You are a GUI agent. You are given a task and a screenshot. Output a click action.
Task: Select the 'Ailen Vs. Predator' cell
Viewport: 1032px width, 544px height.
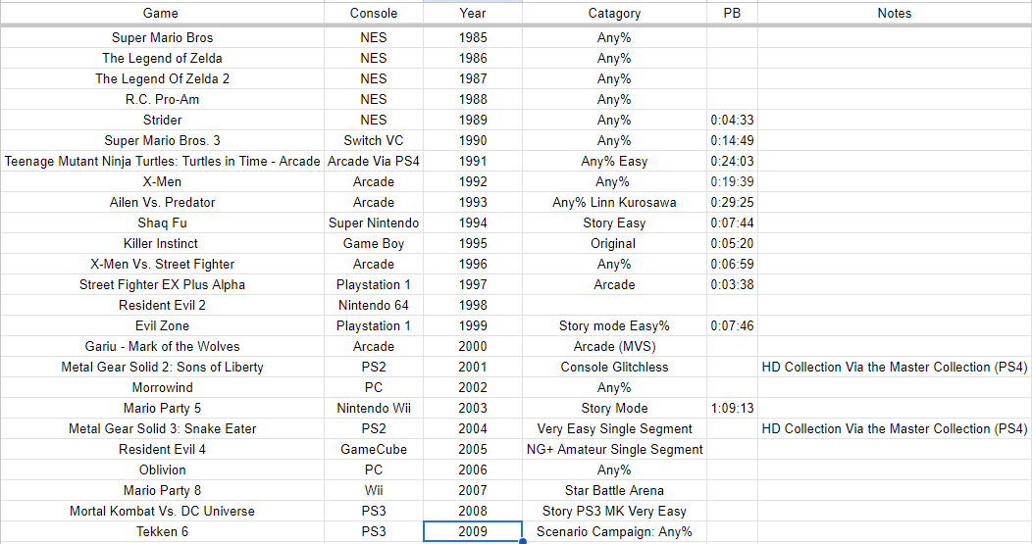[x=162, y=203]
